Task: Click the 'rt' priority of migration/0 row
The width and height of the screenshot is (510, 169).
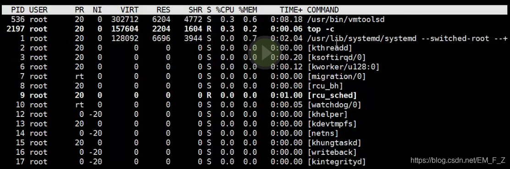Action: [x=79, y=76]
